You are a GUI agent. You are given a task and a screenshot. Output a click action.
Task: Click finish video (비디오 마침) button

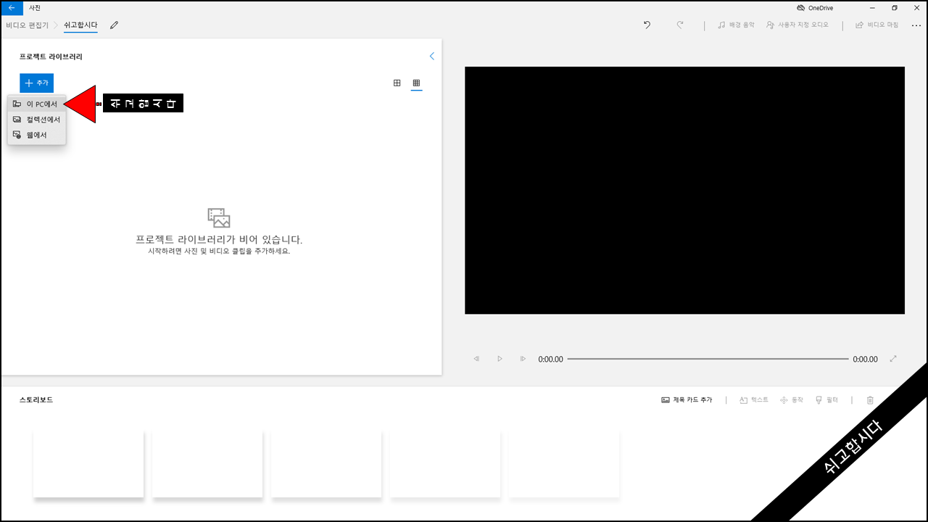(877, 25)
